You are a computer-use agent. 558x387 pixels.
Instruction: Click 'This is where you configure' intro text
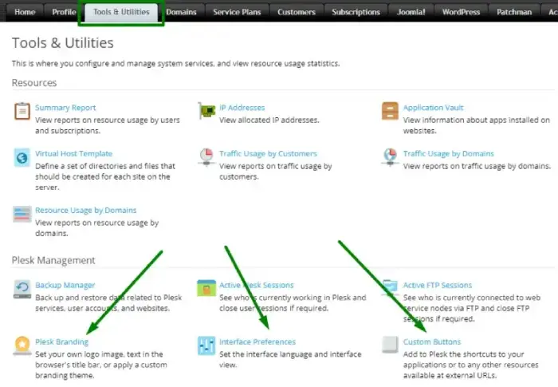176,63
